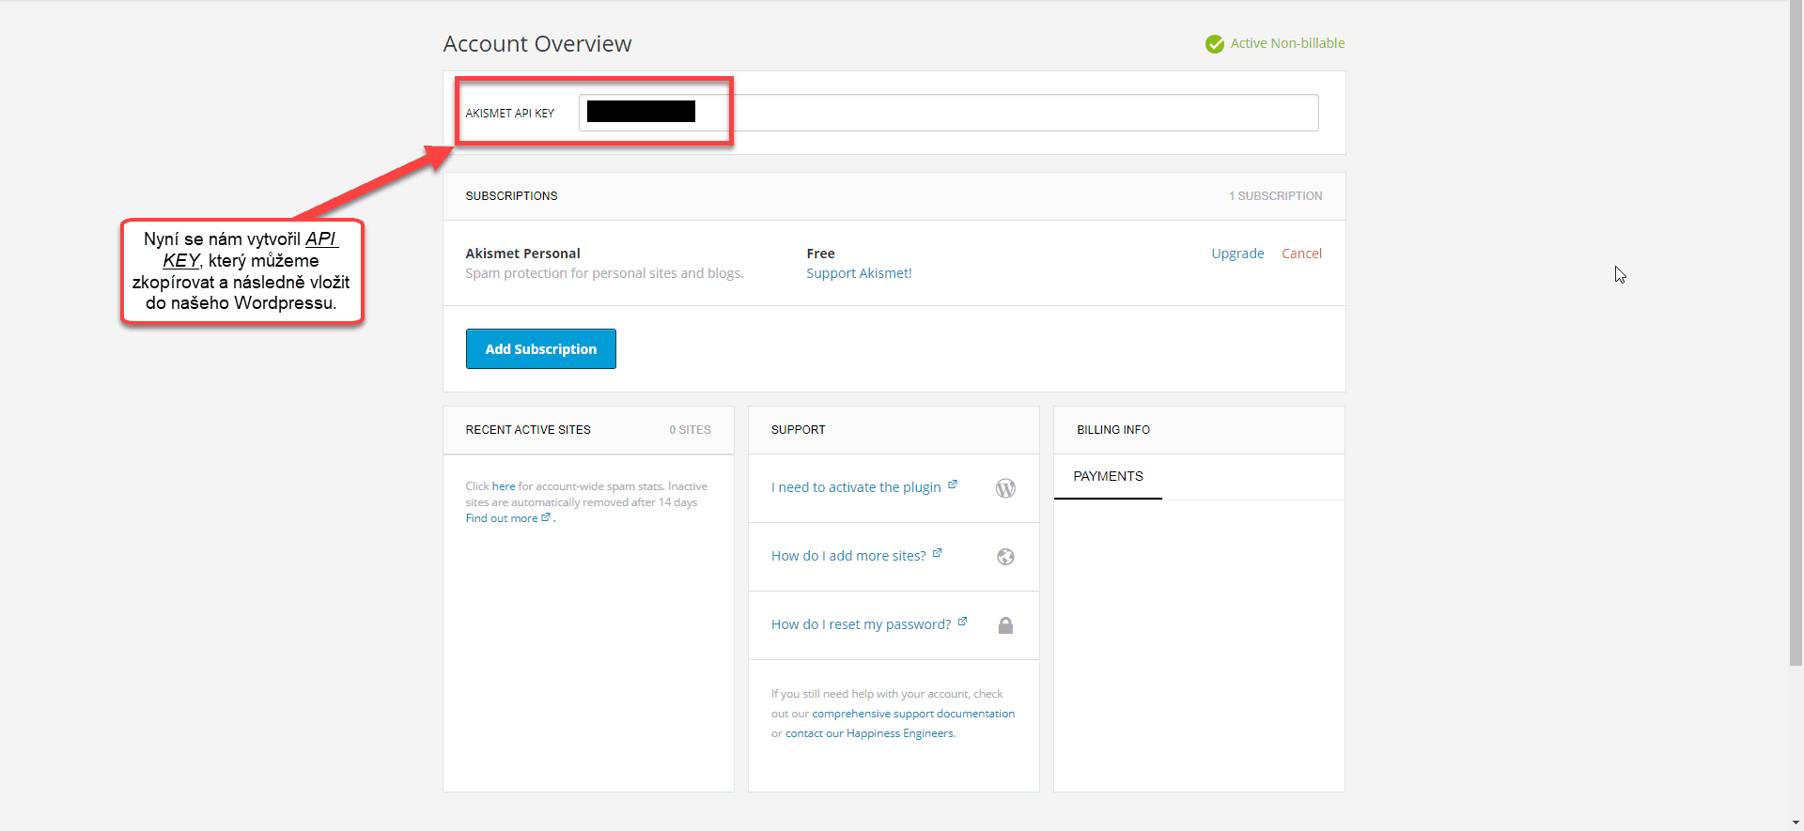Click the Akismet API key input field
Viewport: 1804px width, 831px height.
pos(948,113)
